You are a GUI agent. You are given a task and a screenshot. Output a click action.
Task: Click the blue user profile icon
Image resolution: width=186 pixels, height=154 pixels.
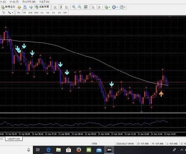coord(25,7)
